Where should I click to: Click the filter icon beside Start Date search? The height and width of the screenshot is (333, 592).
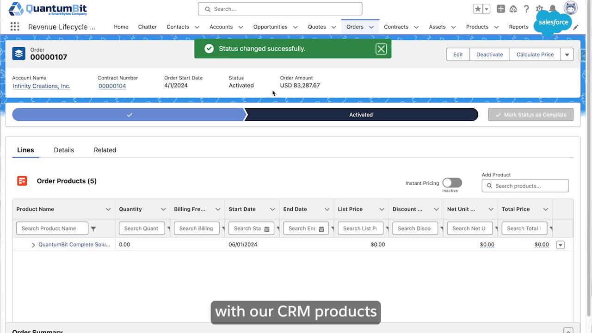277,228
